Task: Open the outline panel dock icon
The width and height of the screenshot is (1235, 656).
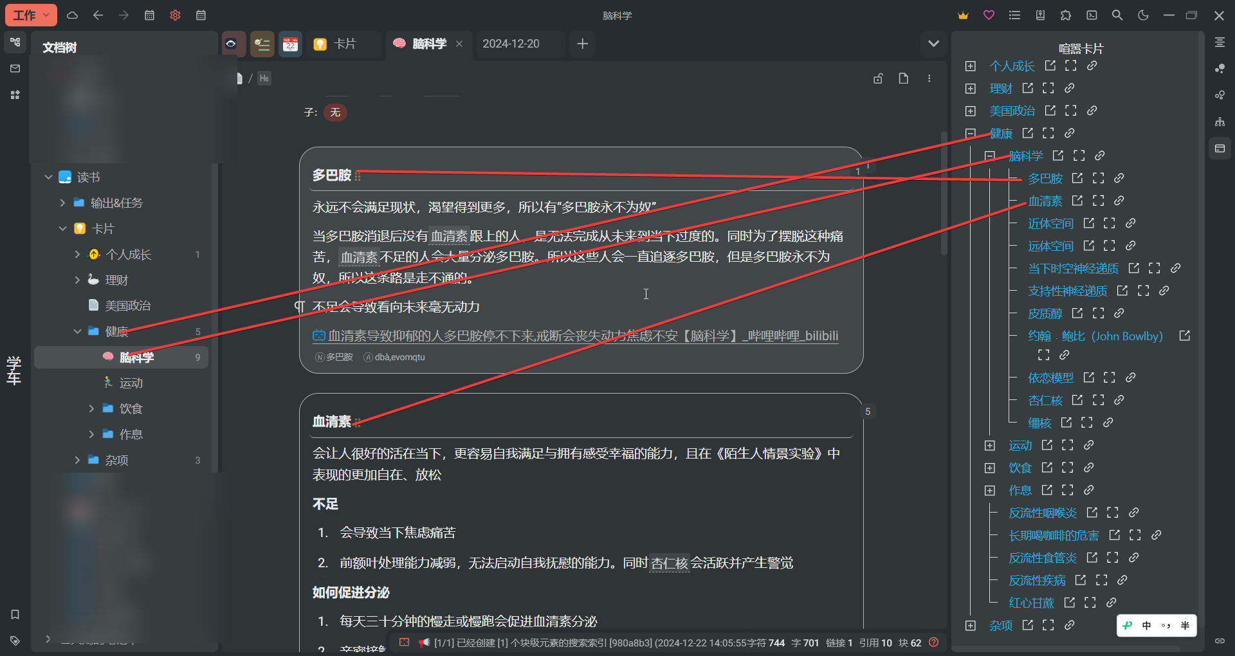Action: [x=1220, y=42]
